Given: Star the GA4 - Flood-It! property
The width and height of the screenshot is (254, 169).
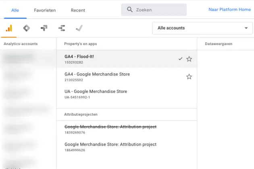Looking at the screenshot, I should click(x=189, y=59).
